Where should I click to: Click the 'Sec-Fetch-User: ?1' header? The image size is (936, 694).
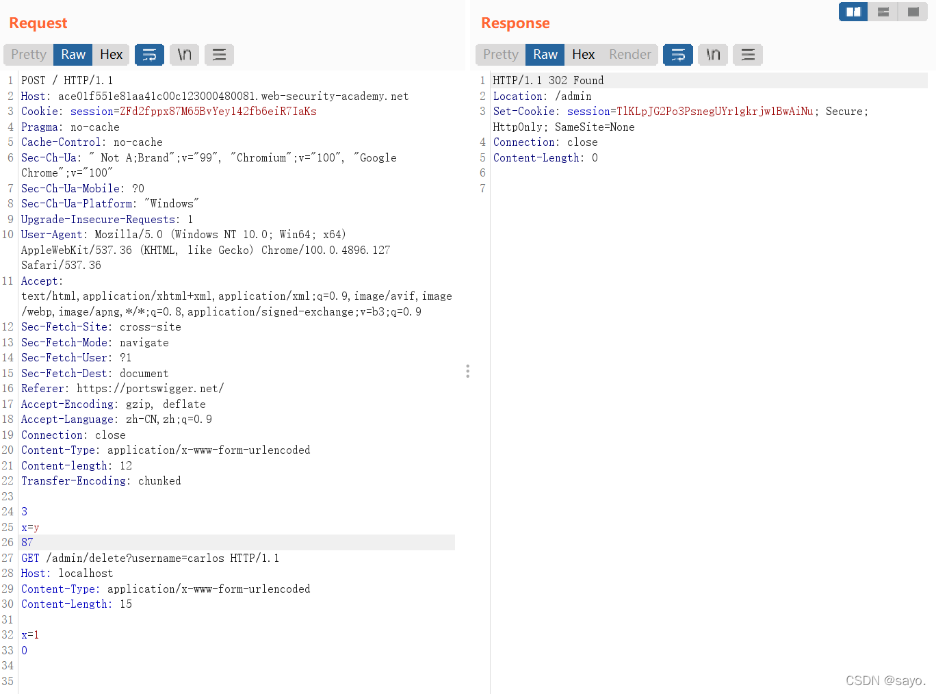tap(77, 358)
